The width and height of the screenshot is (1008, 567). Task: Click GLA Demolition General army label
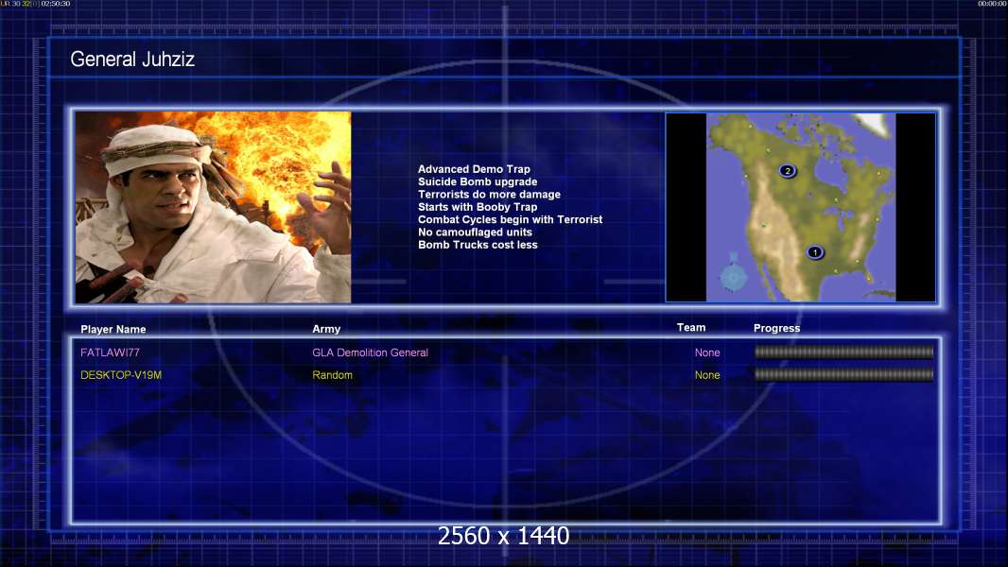tap(371, 352)
